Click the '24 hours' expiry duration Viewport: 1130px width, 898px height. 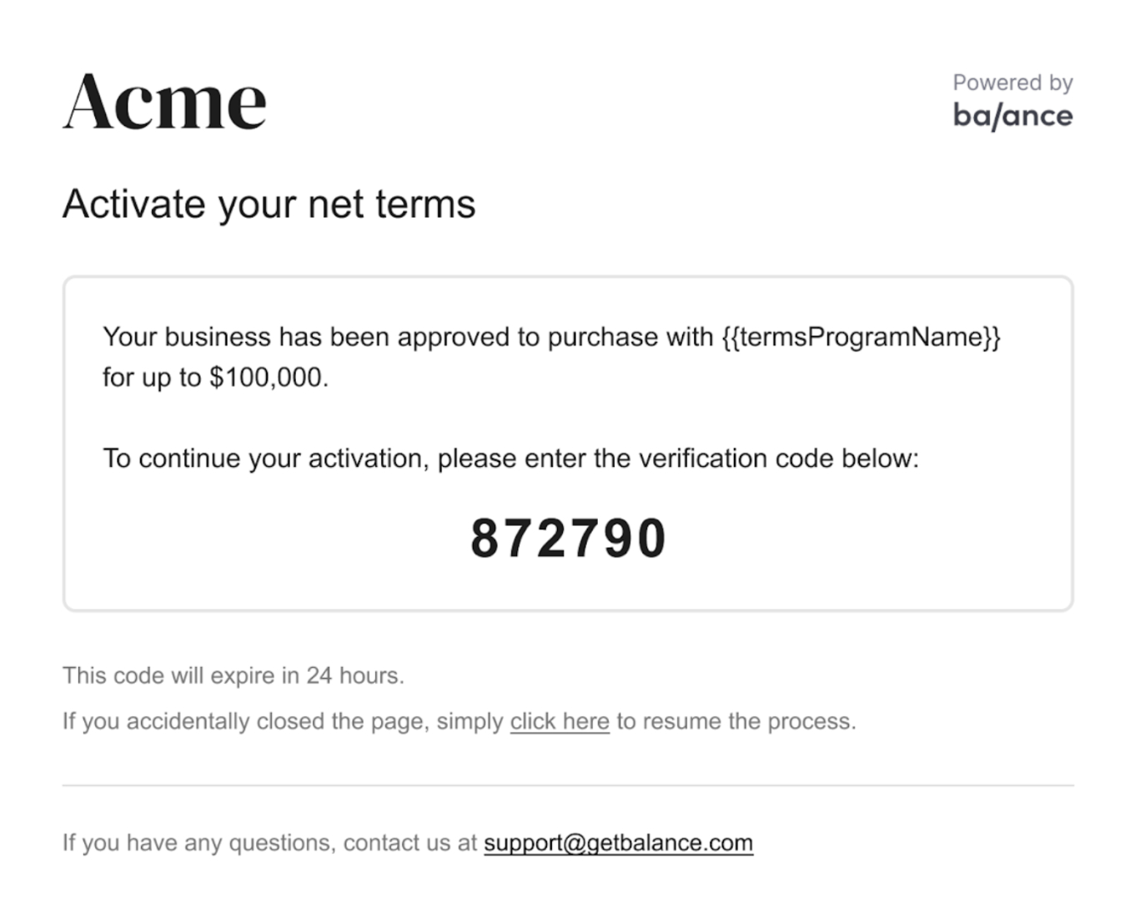click(x=354, y=675)
